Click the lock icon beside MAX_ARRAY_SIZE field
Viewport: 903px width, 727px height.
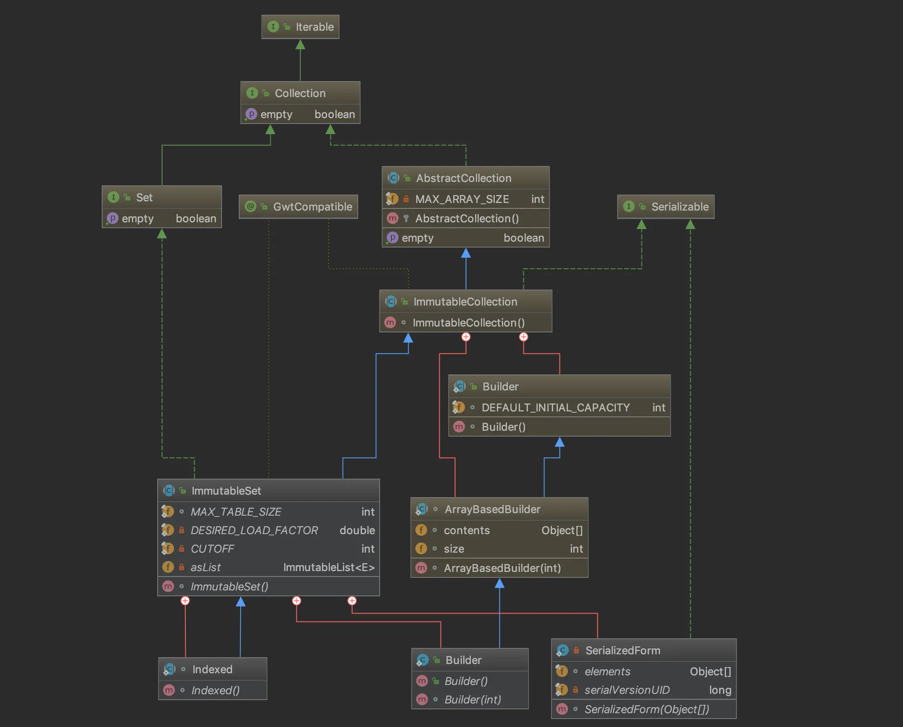(x=406, y=199)
